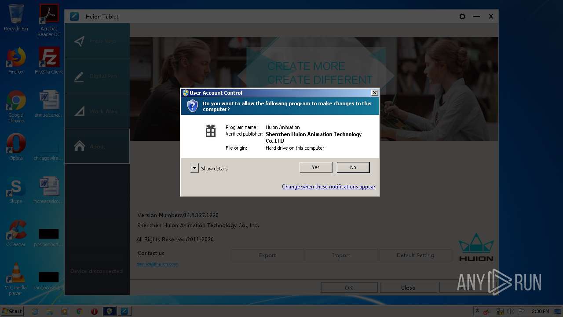The width and height of the screenshot is (563, 317).
Task: Open FileZilla Client desktop icon
Action: [x=49, y=61]
